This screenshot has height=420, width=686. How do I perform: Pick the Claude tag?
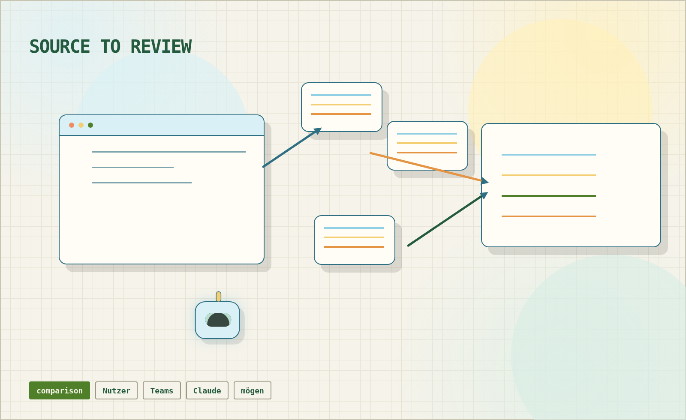[207, 390]
